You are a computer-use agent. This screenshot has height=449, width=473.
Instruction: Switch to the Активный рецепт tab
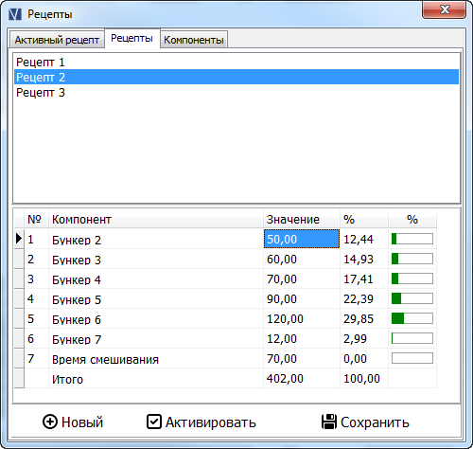pos(57,40)
